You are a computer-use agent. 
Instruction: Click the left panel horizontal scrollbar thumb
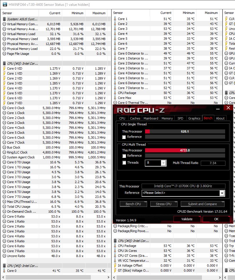(48, 277)
